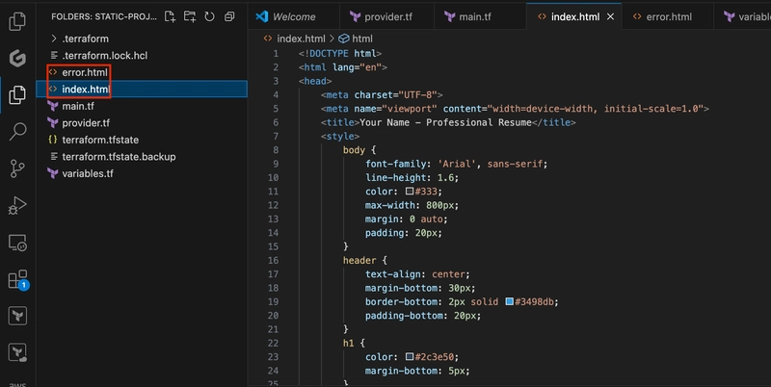Click the Refresh Explorer icon
The height and width of the screenshot is (387, 771).
[209, 16]
